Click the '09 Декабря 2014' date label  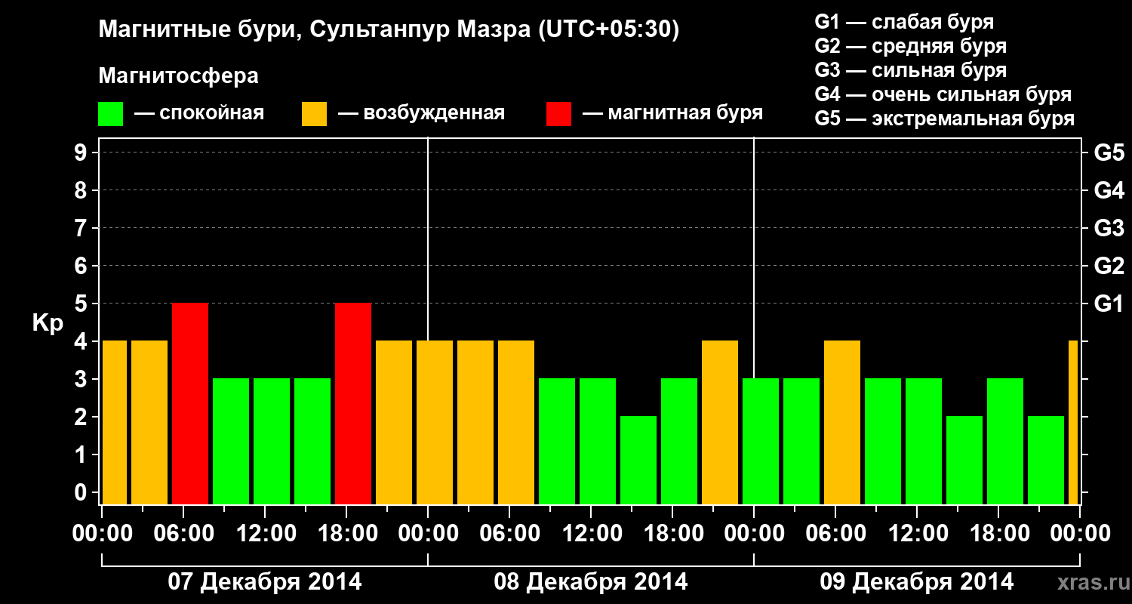(916, 582)
